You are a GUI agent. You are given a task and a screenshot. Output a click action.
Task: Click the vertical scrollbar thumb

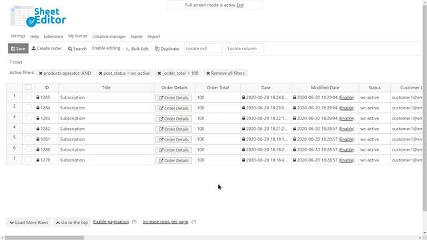tap(424, 107)
